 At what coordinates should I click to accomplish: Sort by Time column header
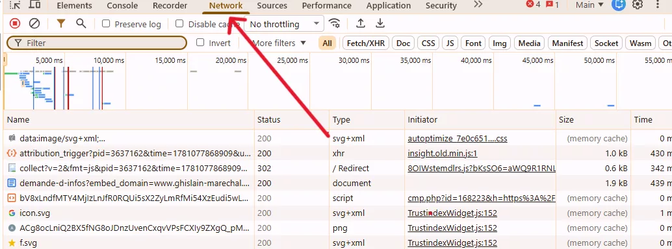651,120
